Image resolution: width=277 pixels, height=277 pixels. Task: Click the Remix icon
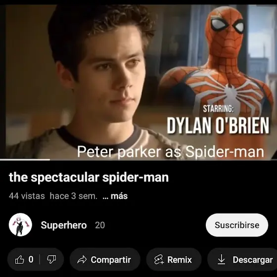[159, 260]
